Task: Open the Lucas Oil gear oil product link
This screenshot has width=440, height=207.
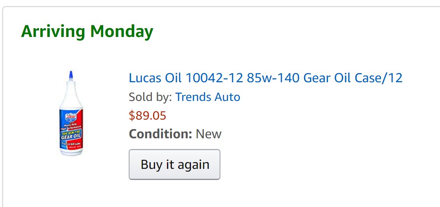Action: (x=265, y=78)
